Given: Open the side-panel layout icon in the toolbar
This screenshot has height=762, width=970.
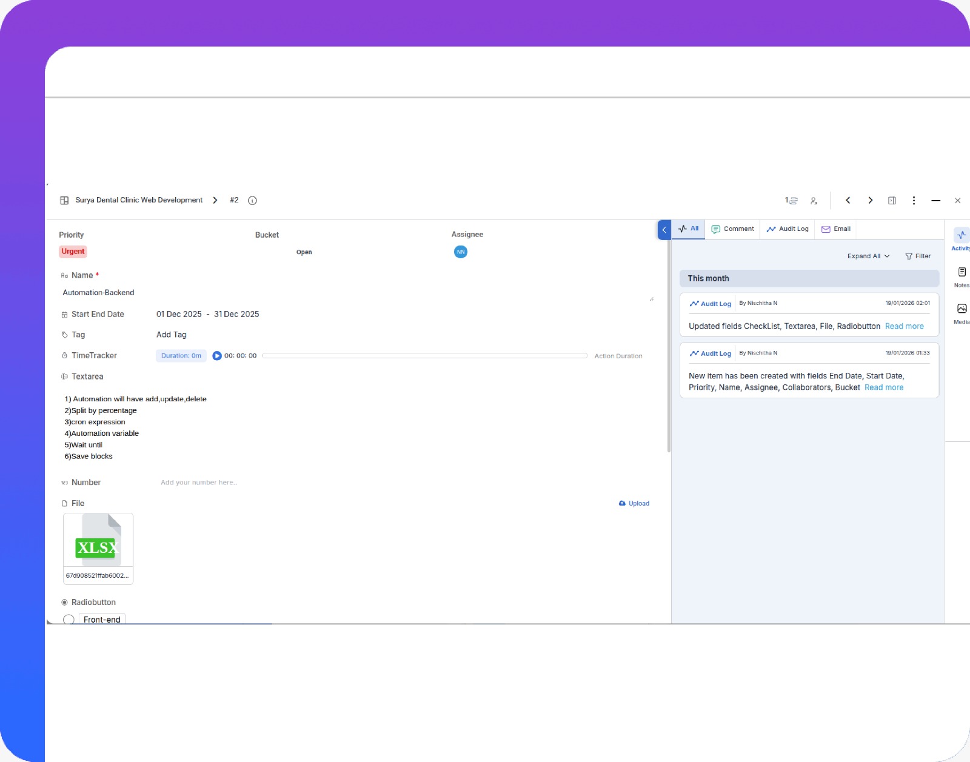Looking at the screenshot, I should click(892, 200).
